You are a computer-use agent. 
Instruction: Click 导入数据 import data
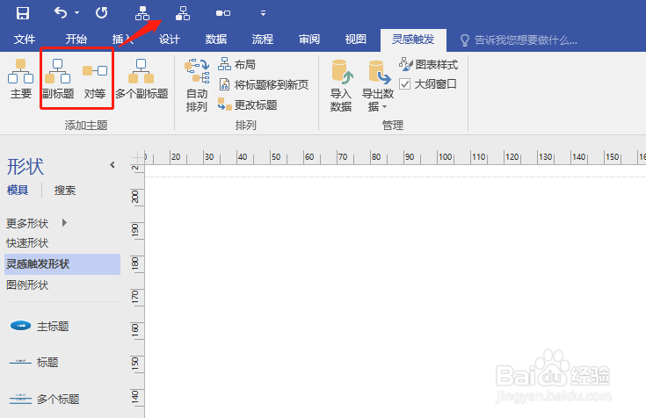[x=341, y=85]
